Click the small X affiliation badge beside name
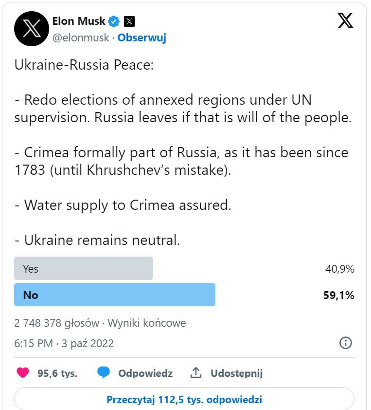Image resolution: width=371 pixels, height=410 pixels. [x=129, y=21]
